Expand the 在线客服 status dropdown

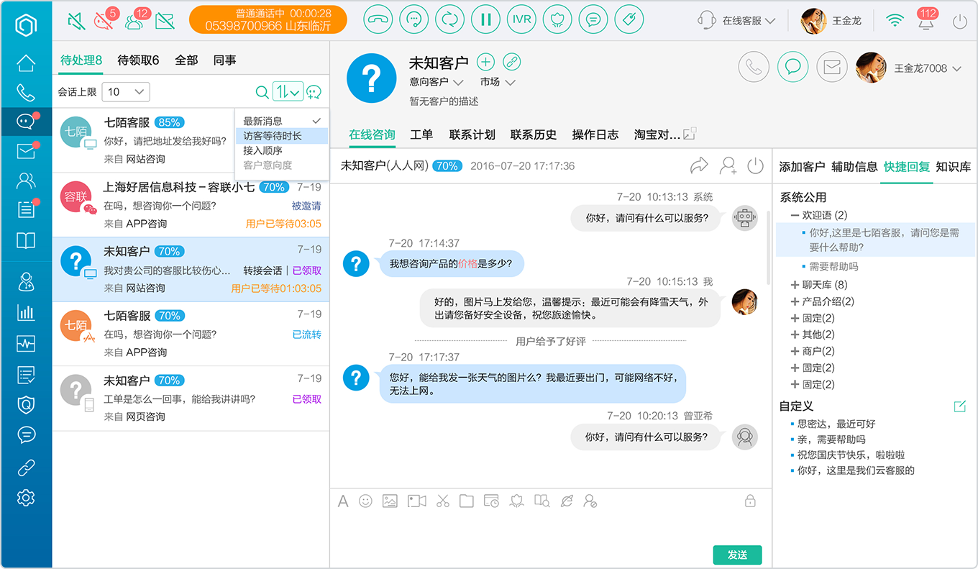pos(737,21)
